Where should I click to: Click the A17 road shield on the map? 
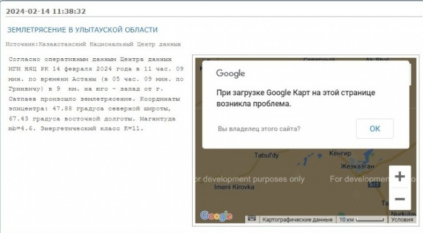coord(375,184)
